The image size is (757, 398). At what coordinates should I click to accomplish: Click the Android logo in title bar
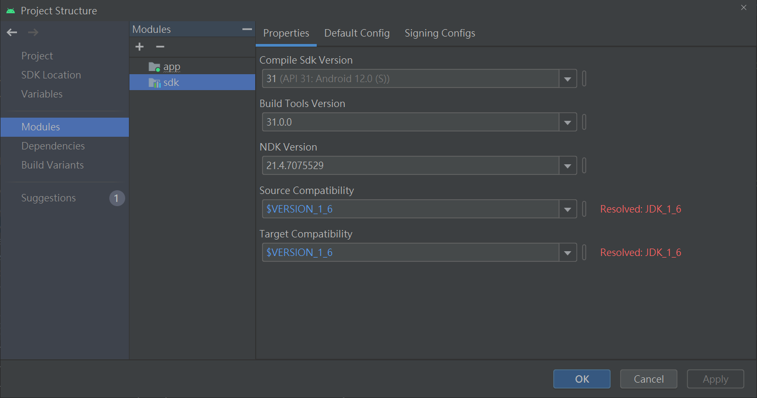click(x=11, y=11)
